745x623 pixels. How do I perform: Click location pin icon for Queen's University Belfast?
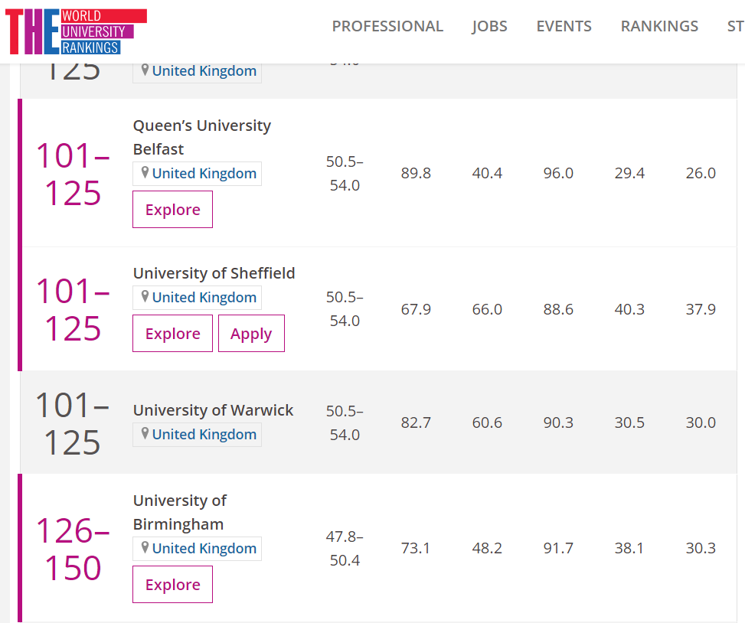point(145,173)
